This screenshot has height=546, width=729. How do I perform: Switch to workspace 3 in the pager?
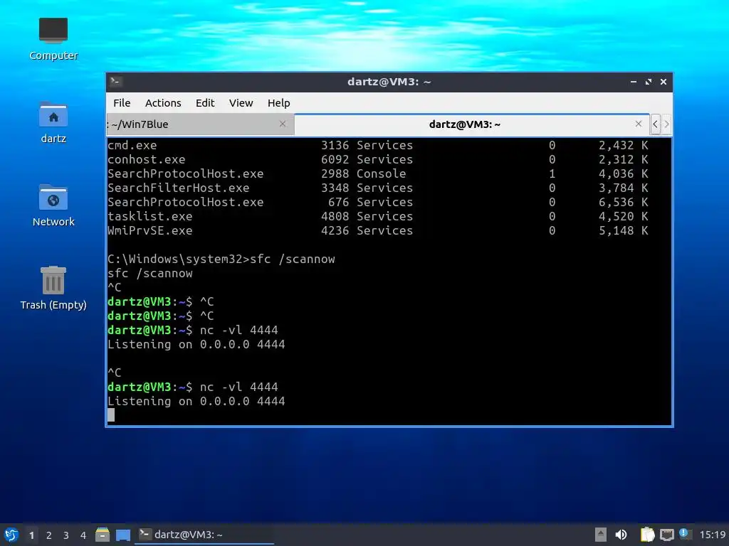pyautogui.click(x=66, y=535)
